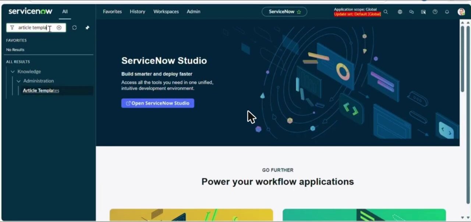Viewport: 471px width, 222px height.
Task: Favorite the page with the star icon
Action: (x=299, y=12)
